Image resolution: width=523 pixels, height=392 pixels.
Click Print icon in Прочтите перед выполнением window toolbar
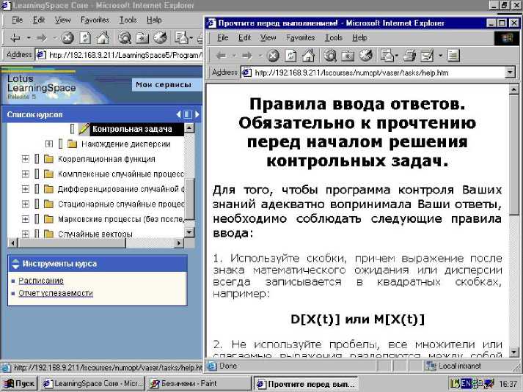click(409, 56)
